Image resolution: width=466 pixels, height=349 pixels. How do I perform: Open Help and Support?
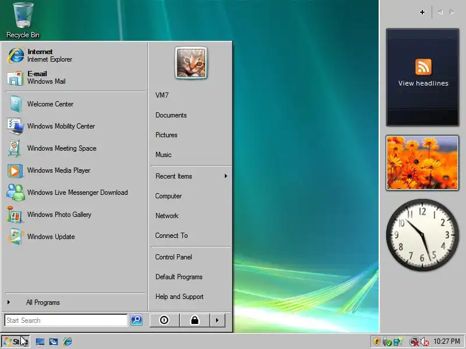191,297
